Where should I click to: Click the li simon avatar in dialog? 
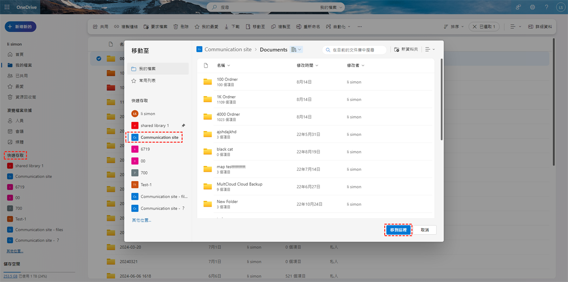[135, 114]
